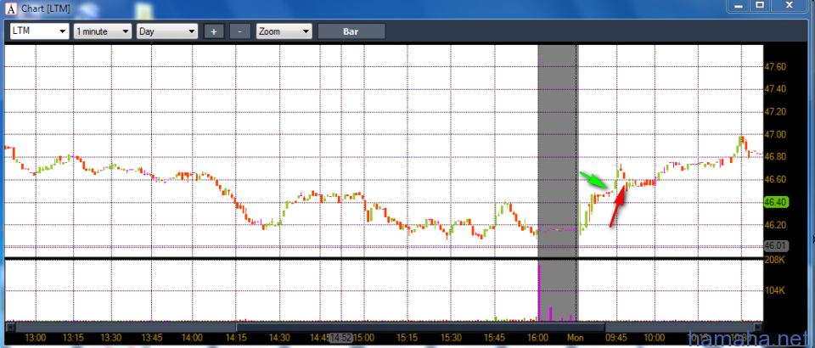Viewport: 815px width, 348px height.
Task: Click the 15:45 time axis label
Action: (x=495, y=338)
